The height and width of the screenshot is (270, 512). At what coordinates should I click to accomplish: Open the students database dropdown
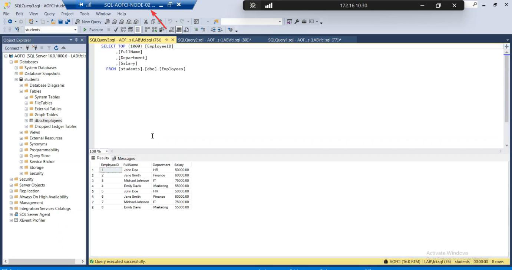(x=75, y=30)
